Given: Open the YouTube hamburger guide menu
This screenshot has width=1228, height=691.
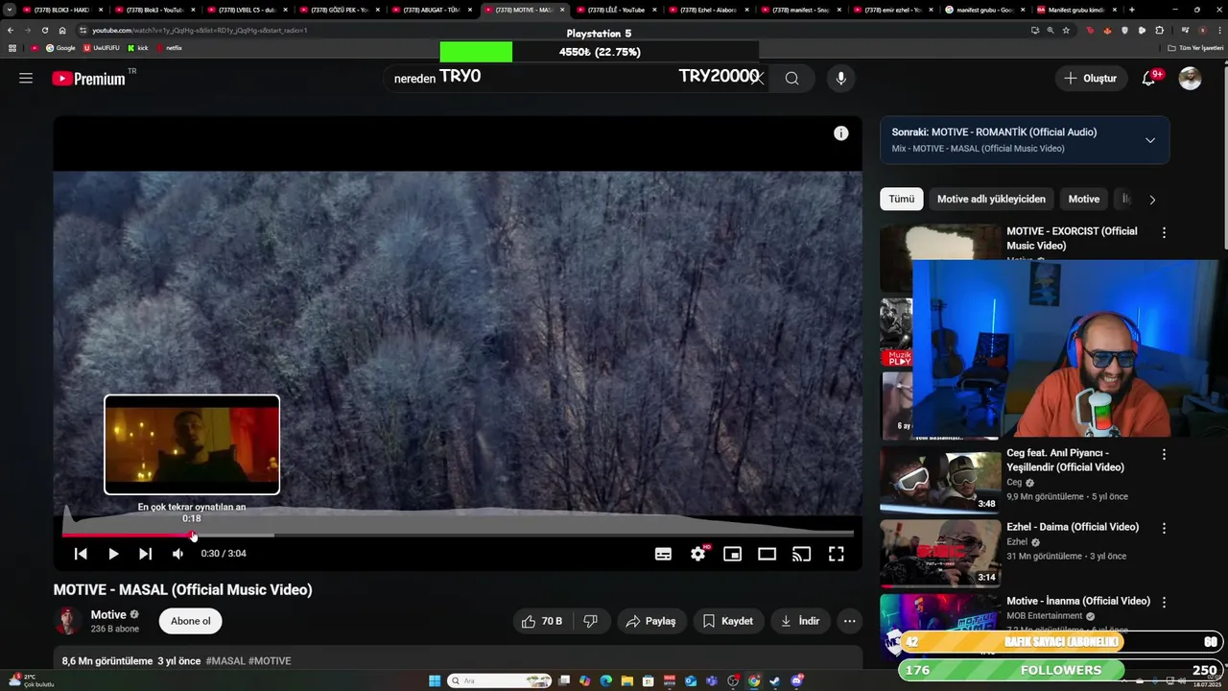Looking at the screenshot, I should pyautogui.click(x=26, y=78).
